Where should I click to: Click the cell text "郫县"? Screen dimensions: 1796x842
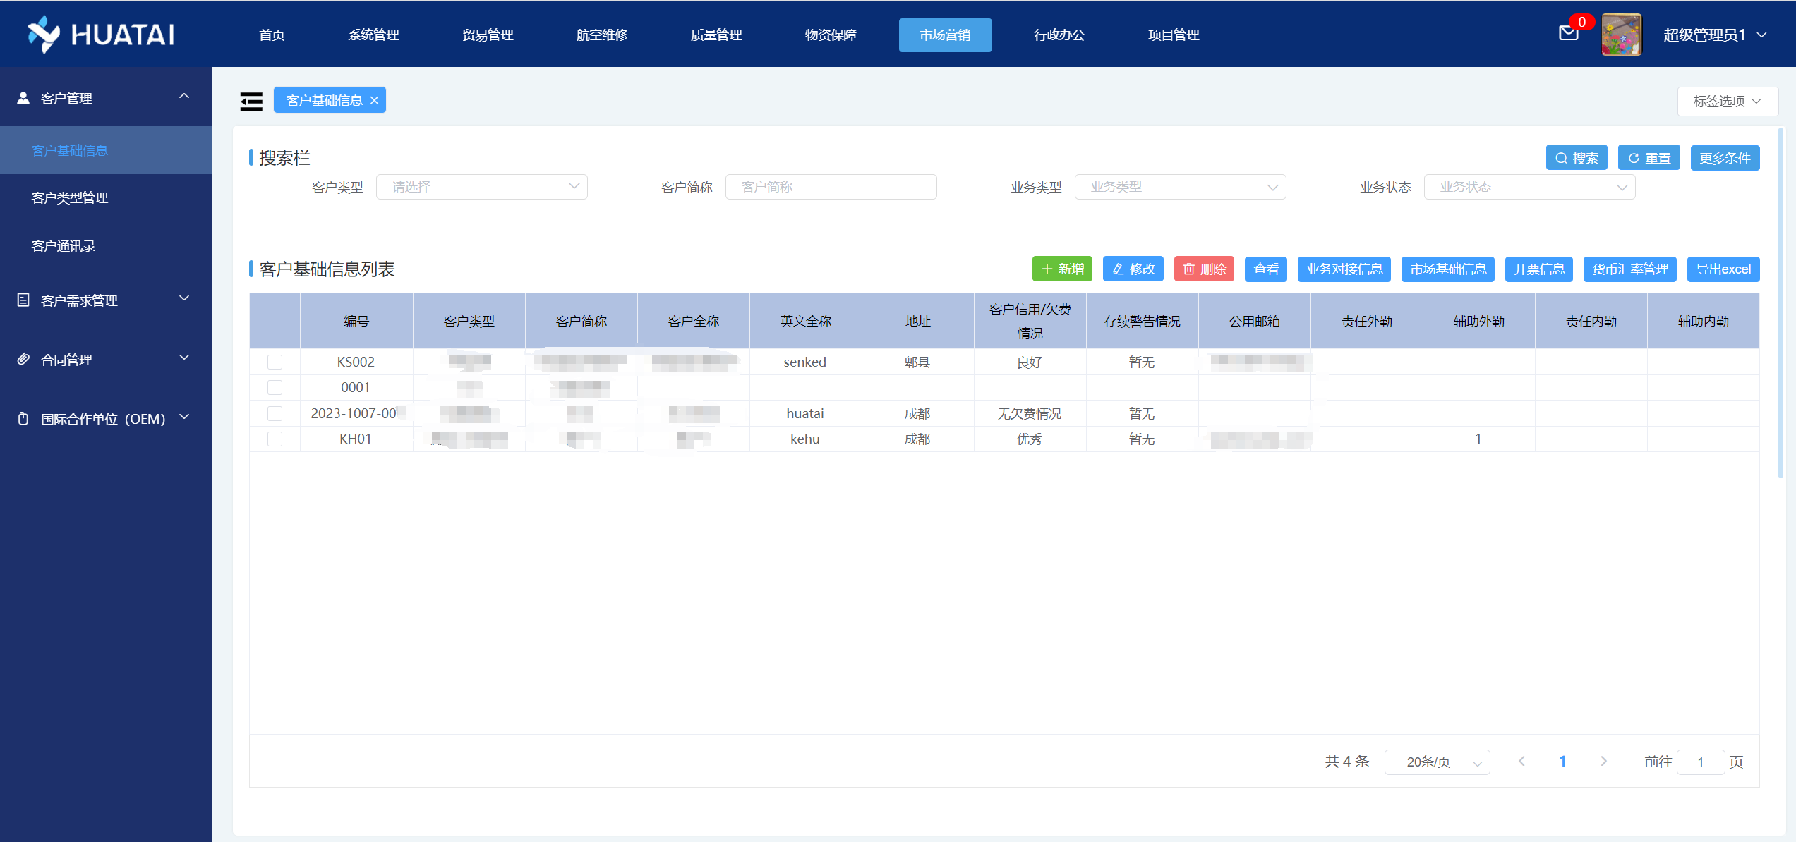(917, 362)
